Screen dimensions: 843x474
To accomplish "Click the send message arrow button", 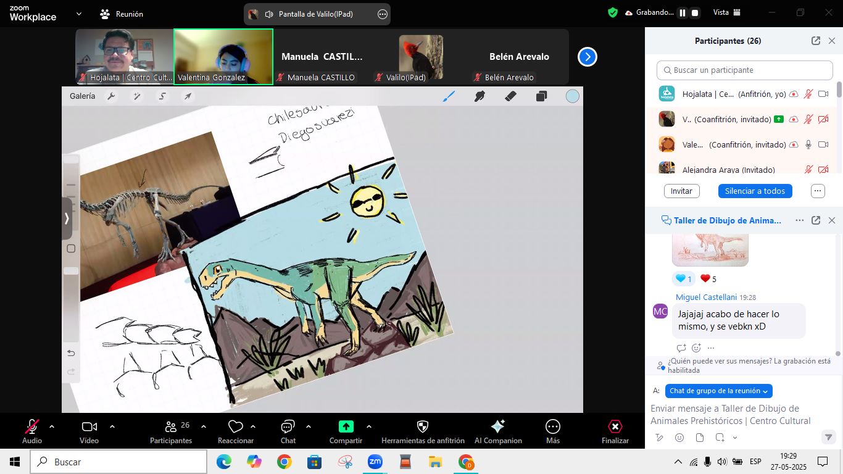I will [828, 437].
